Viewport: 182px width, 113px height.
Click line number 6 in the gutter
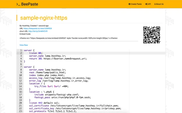tap(21, 64)
